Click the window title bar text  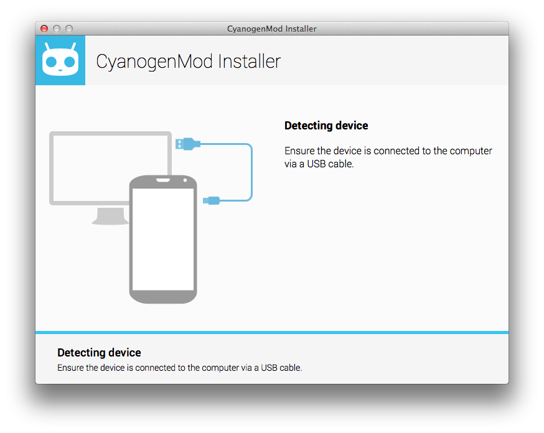click(272, 29)
